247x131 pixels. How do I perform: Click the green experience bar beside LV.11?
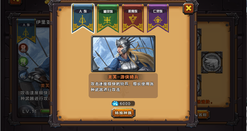pyautogui.click(x=45, y=111)
